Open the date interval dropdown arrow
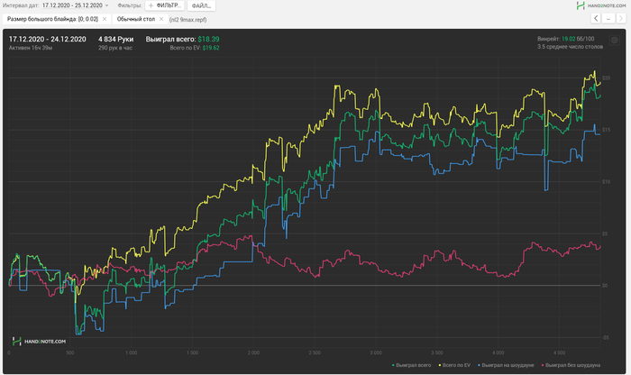 point(106,5)
